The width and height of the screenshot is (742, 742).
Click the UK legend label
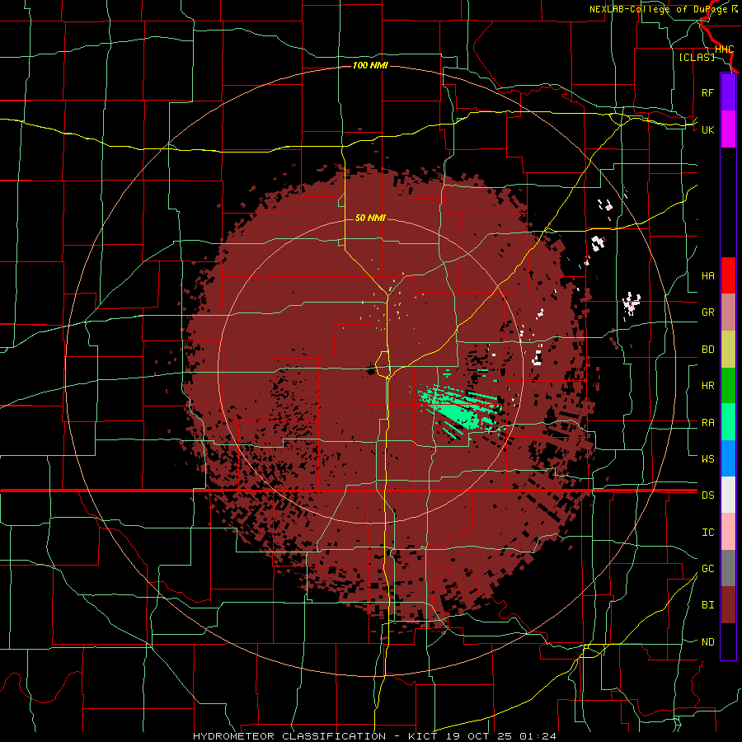coord(707,129)
